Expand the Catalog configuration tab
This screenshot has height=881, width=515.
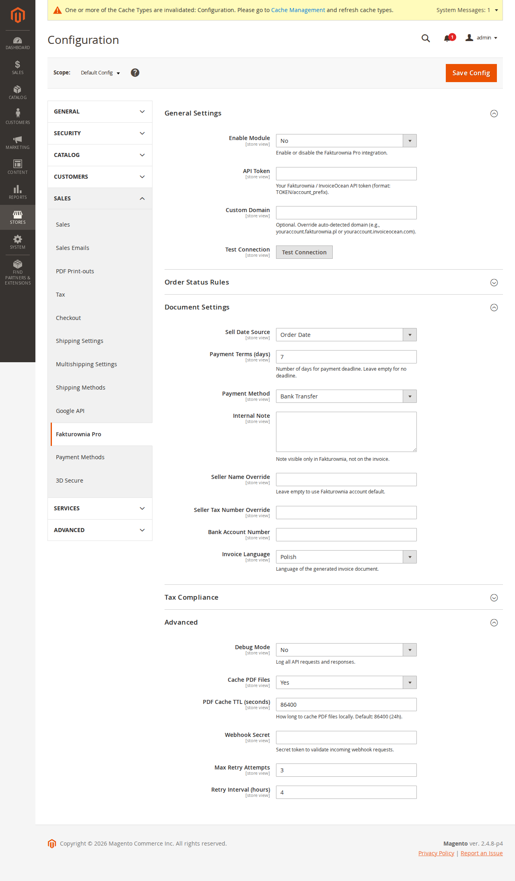[100, 155]
